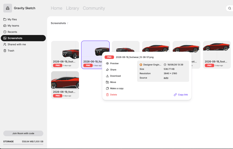The height and width of the screenshot is (149, 233).
Task: Click the eye icon beside Preview
Action: [107, 63]
